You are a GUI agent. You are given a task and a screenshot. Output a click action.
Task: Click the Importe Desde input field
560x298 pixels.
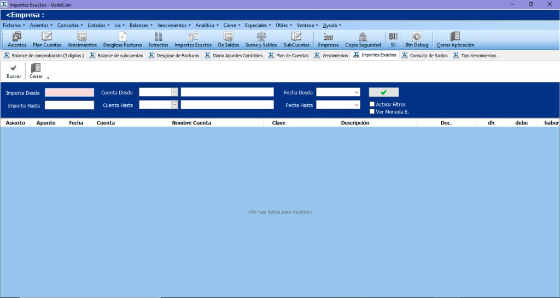pyautogui.click(x=69, y=92)
